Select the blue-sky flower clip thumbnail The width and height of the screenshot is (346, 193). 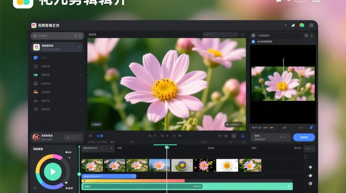click(159, 165)
